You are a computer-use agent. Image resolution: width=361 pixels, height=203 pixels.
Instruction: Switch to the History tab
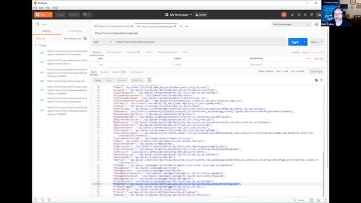point(46,31)
